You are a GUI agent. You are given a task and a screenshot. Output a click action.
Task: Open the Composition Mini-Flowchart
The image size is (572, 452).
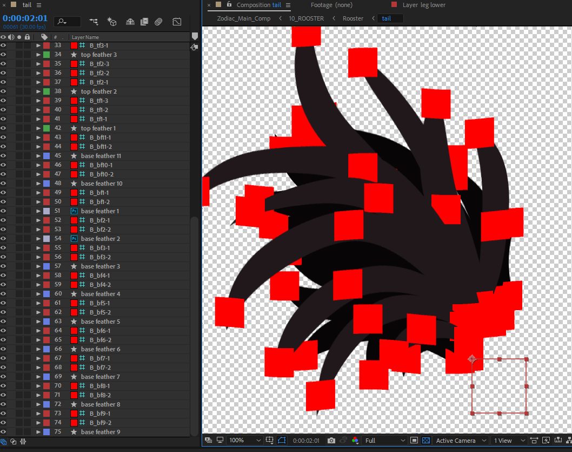click(94, 22)
